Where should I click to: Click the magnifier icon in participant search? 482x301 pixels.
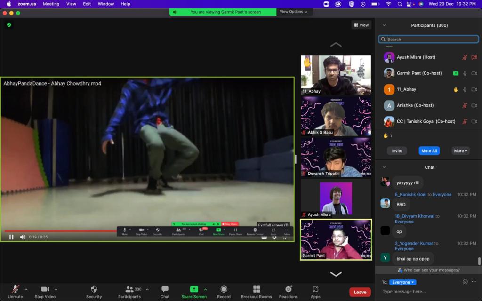point(383,40)
